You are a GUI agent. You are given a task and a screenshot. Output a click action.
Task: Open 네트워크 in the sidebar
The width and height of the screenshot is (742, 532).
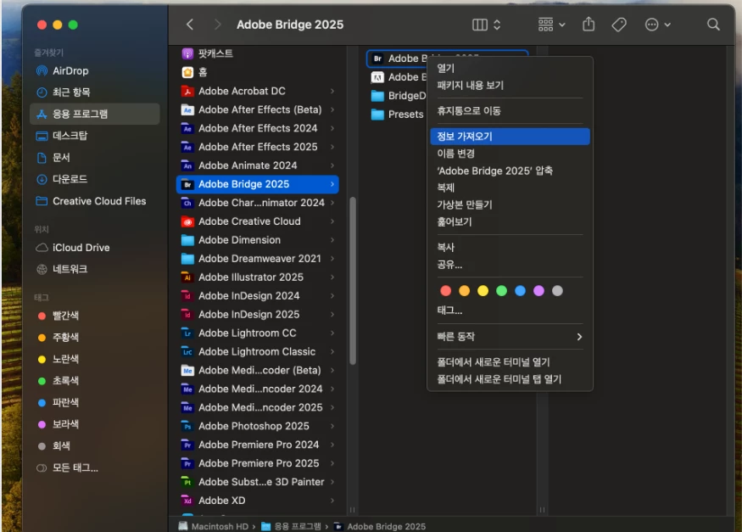pyautogui.click(x=95, y=269)
